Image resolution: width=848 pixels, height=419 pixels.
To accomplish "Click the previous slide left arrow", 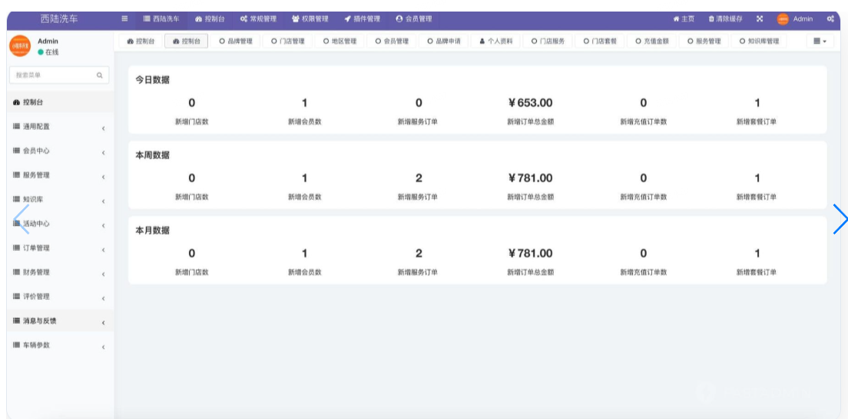I will coord(22,219).
